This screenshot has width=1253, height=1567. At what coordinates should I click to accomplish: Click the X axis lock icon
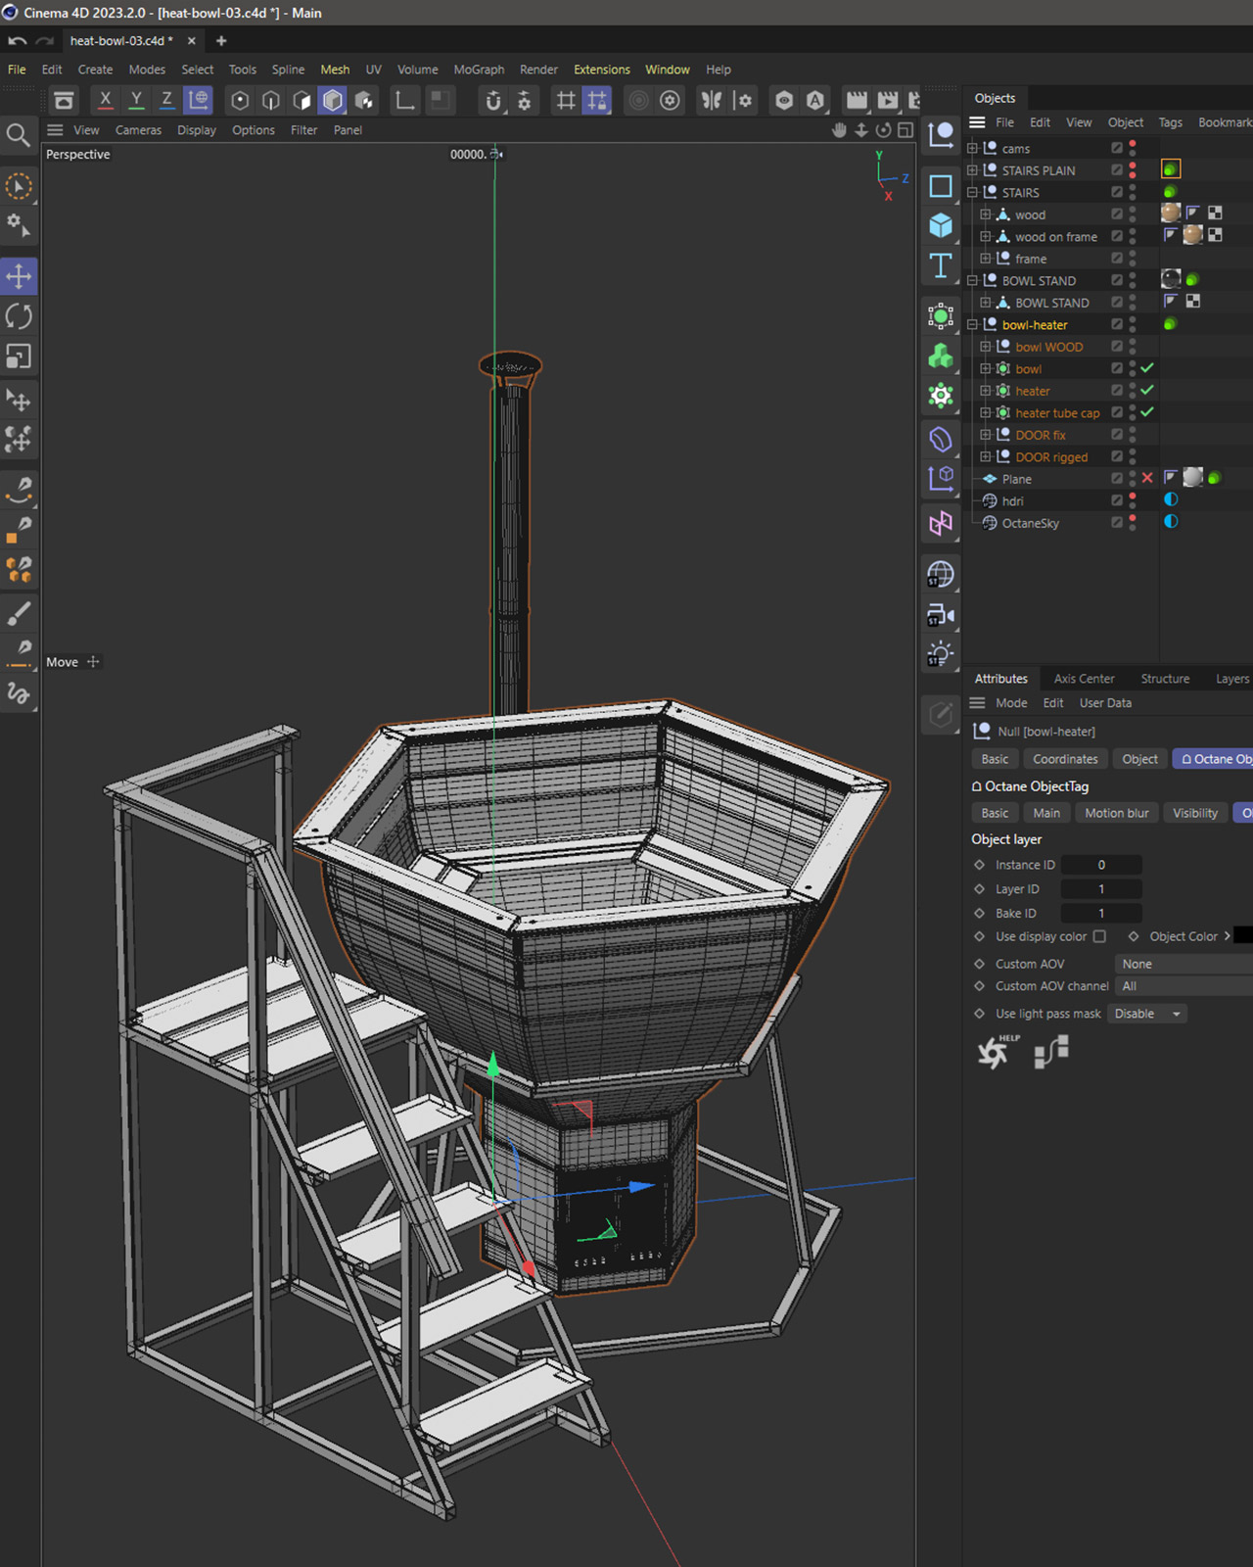[x=106, y=100]
